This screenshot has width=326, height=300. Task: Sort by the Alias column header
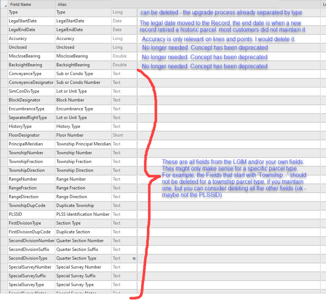(82, 4)
